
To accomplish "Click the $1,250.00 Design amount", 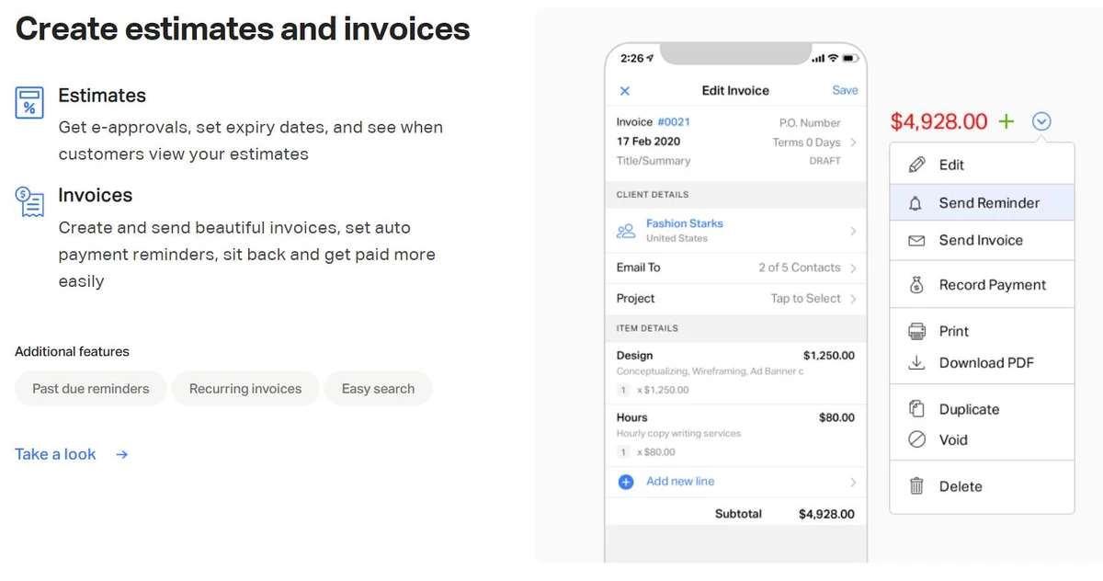I will [x=828, y=356].
